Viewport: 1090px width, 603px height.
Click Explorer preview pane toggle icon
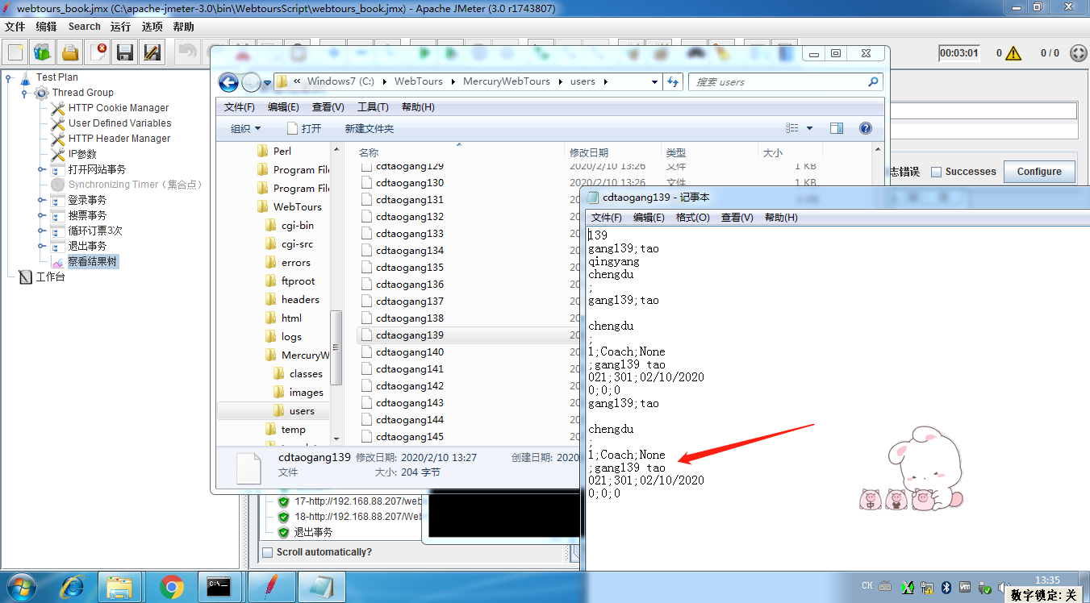837,128
